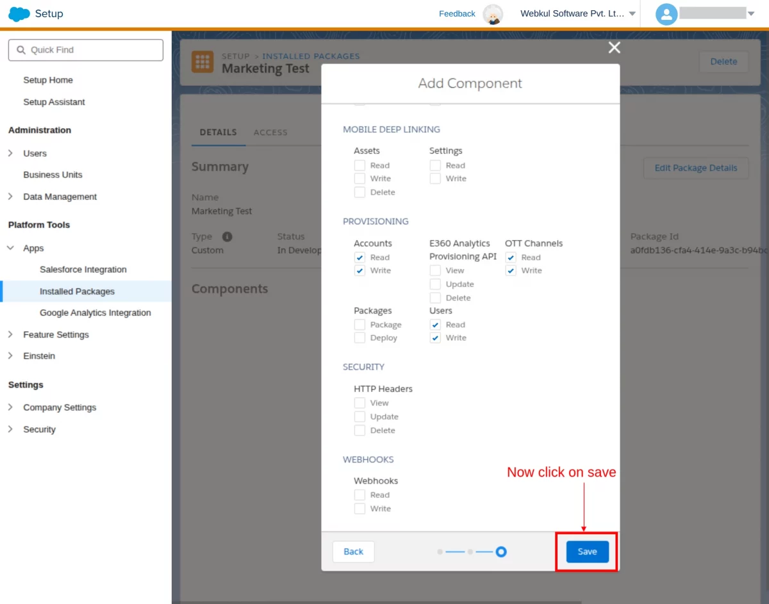Click the Quick Find search icon

coord(21,50)
